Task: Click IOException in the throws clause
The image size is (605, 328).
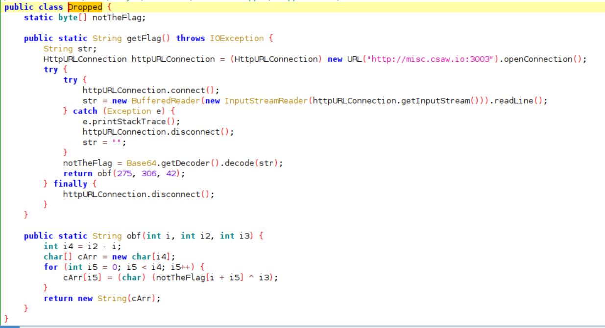Action: point(237,38)
